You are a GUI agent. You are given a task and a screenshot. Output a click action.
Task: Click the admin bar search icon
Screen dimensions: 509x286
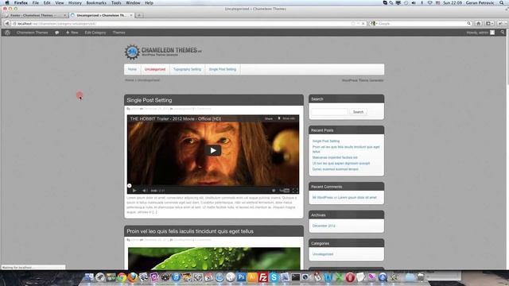point(503,33)
